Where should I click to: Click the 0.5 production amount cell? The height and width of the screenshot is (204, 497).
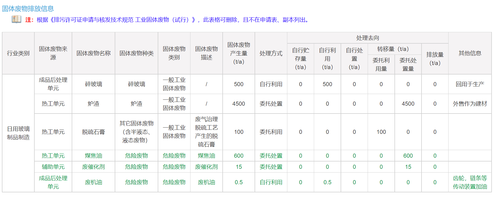(x=239, y=182)
